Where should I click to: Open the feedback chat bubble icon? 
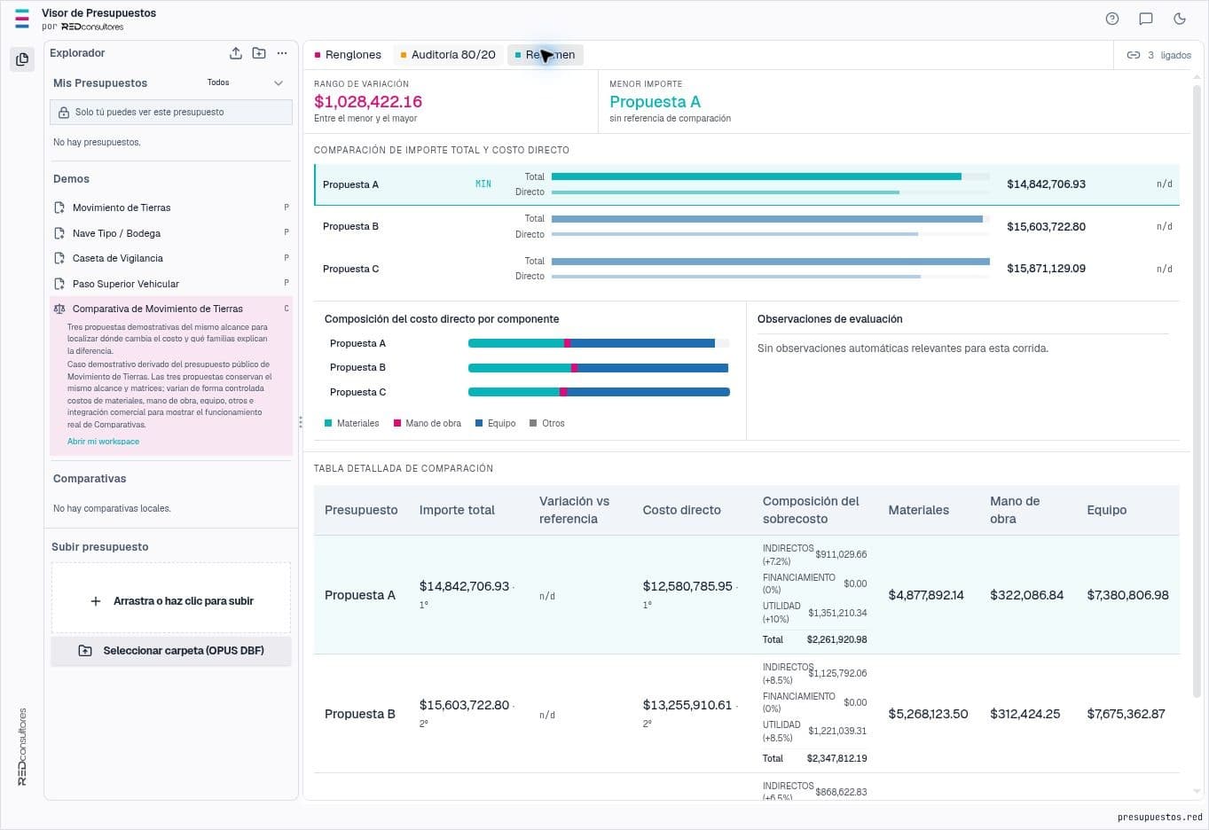(1146, 19)
